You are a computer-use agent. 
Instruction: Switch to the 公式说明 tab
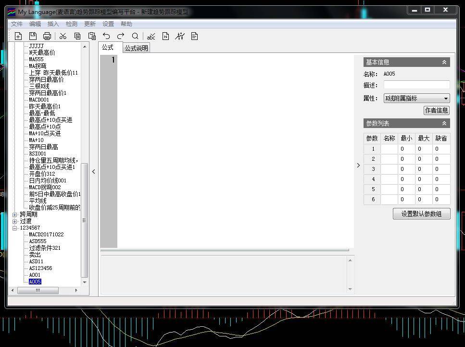pyautogui.click(x=136, y=48)
